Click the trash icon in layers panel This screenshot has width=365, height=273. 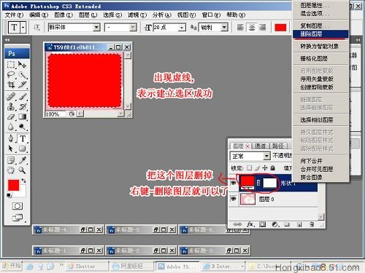click(312, 224)
